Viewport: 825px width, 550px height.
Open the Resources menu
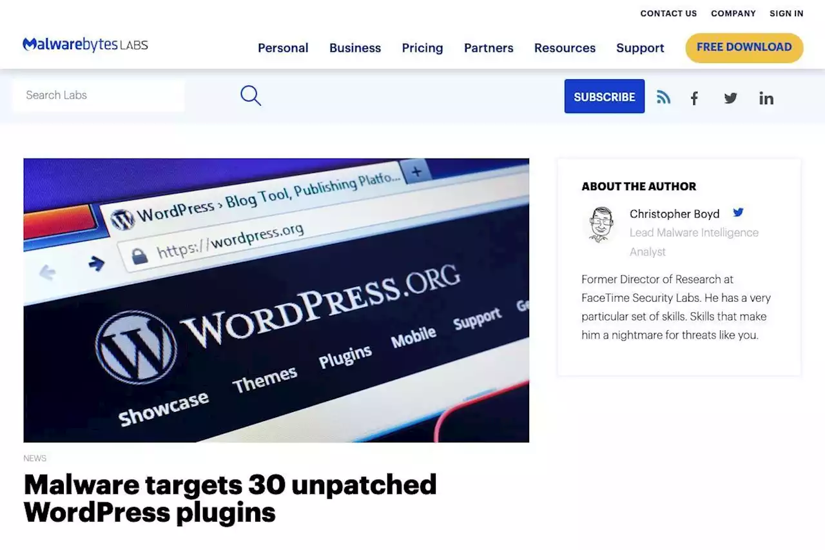point(565,48)
